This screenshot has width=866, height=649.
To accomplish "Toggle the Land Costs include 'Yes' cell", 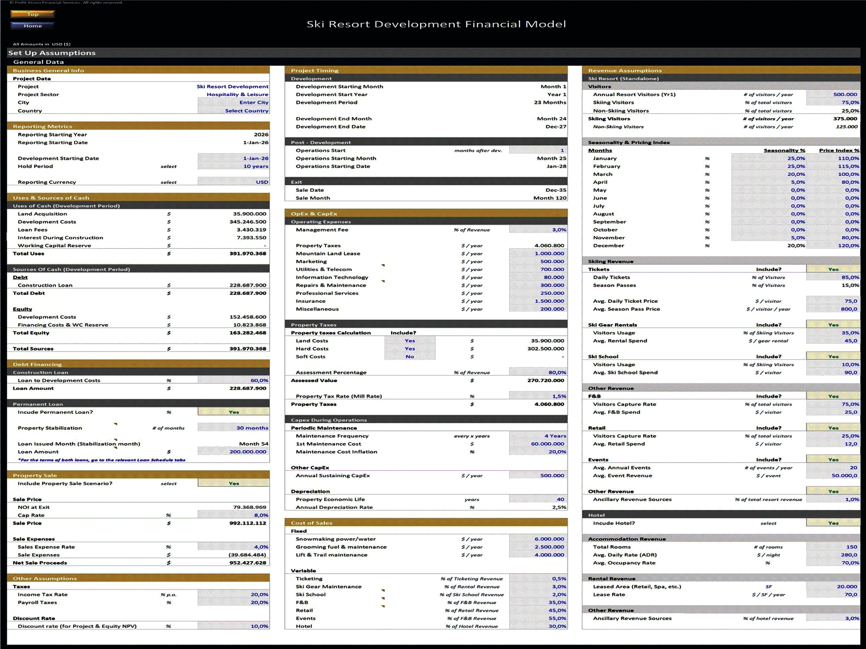I will tap(410, 341).
